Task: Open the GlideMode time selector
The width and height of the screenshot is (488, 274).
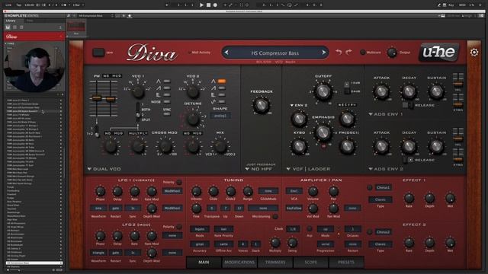Action: click(268, 191)
